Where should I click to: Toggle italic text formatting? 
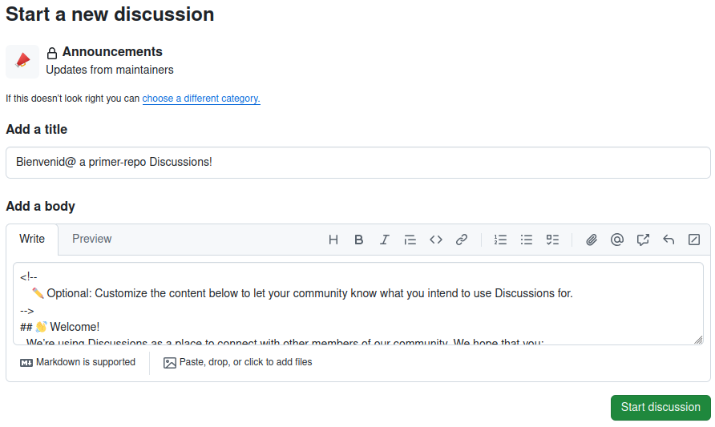[x=385, y=240]
